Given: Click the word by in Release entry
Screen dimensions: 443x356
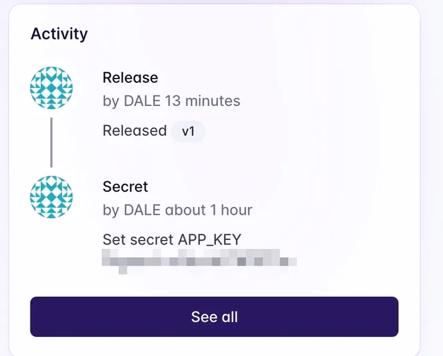Looking at the screenshot, I should (111, 101).
